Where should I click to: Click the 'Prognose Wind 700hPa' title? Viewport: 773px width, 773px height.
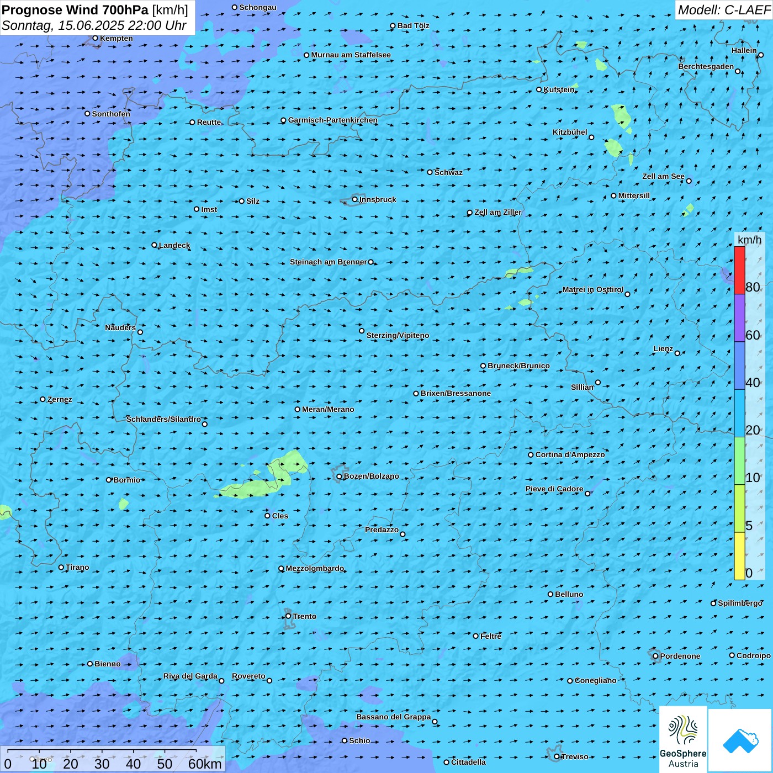76,10
